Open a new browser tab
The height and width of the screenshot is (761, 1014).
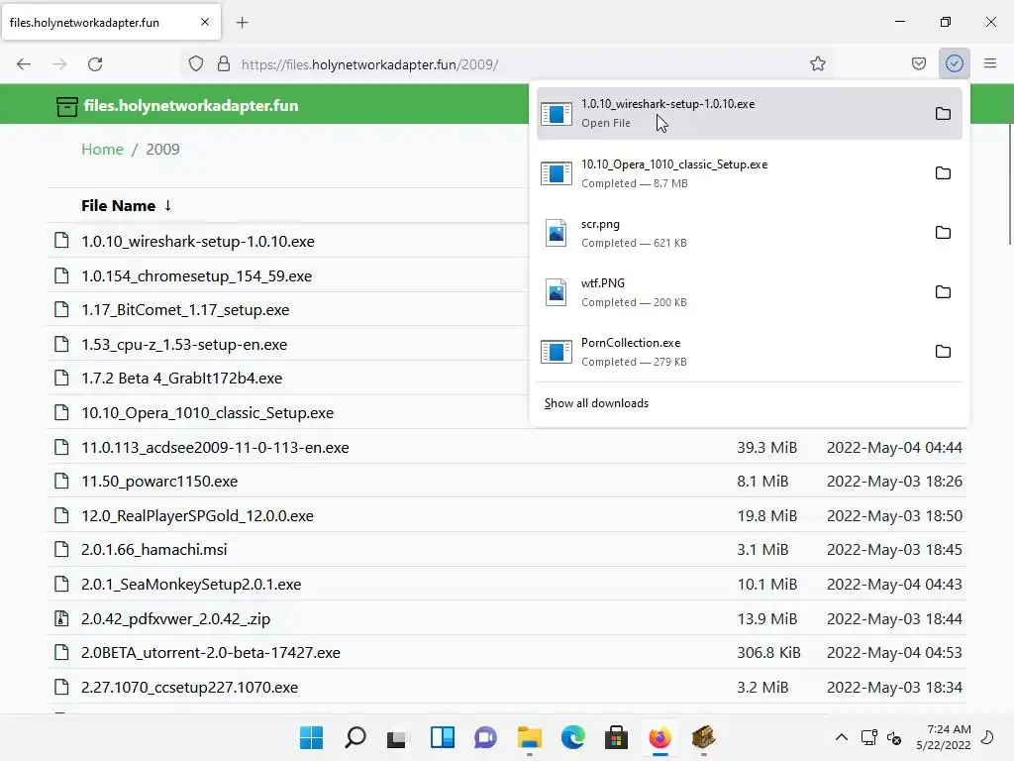pos(242,23)
